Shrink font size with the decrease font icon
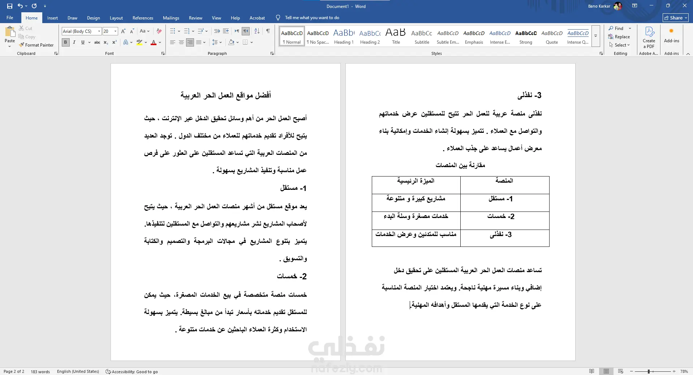Image resolution: width=693 pixels, height=375 pixels. click(132, 31)
